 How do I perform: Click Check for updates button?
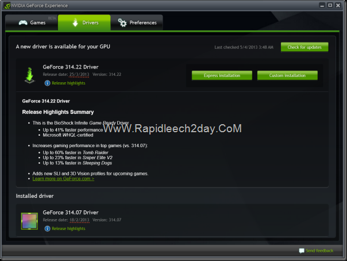pyautogui.click(x=304, y=47)
